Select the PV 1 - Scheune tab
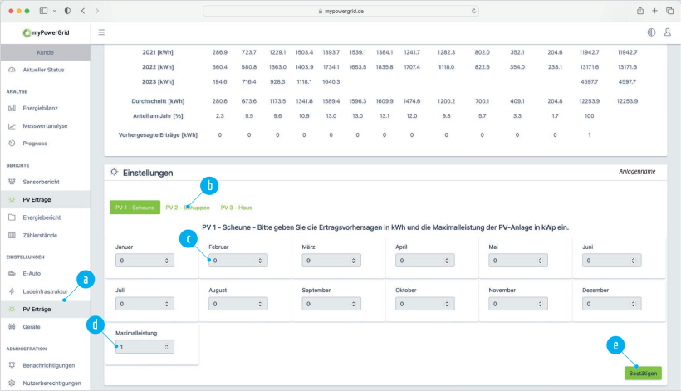Image resolution: width=681 pixels, height=391 pixels. (x=135, y=208)
